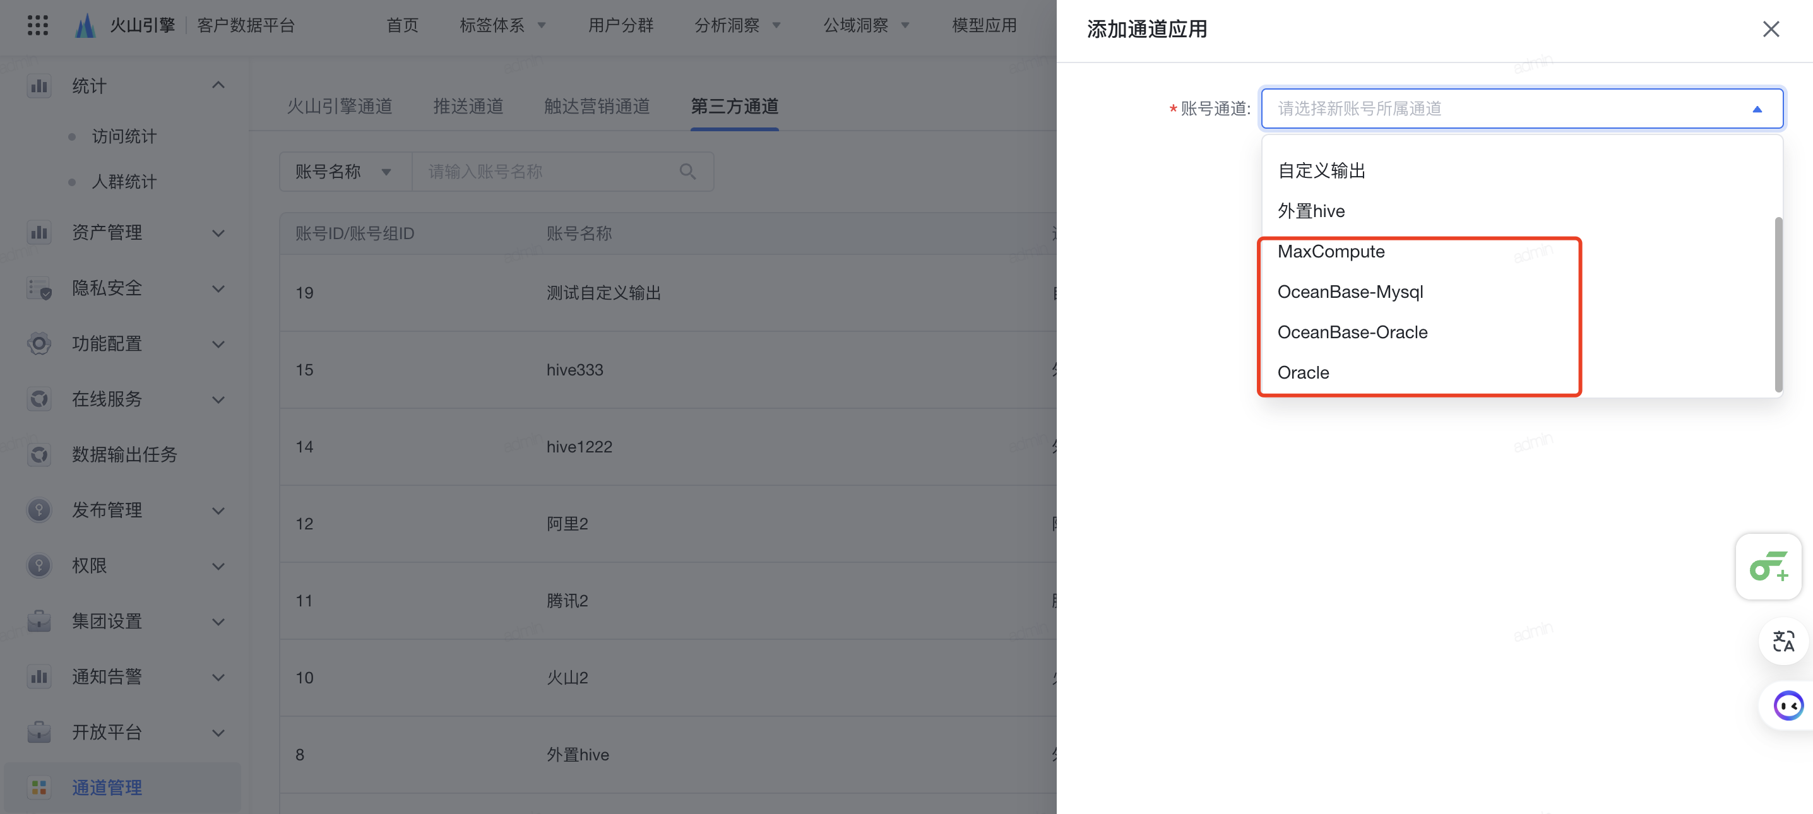
Task: Open 用户分群 in top navigation
Action: point(620,25)
